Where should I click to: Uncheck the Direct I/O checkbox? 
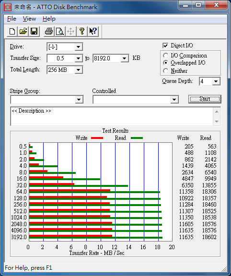click(x=165, y=46)
